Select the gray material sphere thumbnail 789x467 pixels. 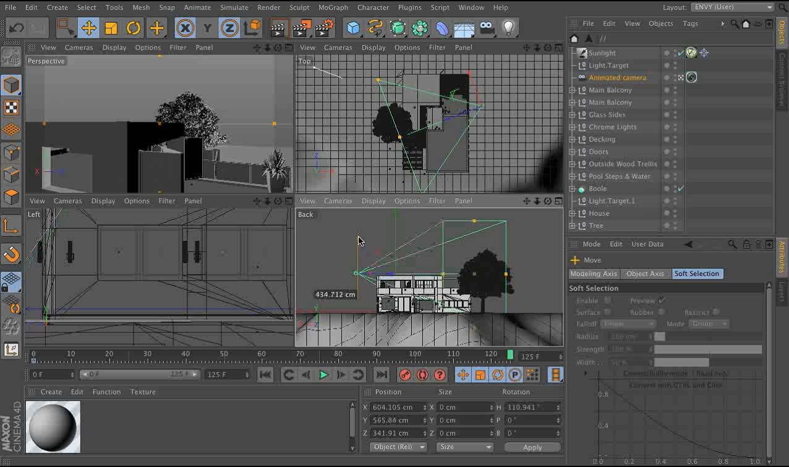point(53,427)
